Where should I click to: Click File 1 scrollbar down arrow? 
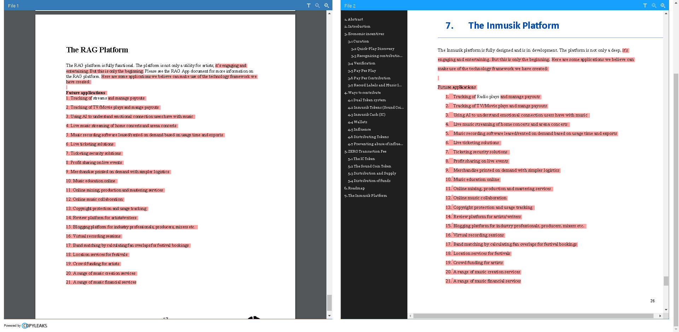point(329,316)
